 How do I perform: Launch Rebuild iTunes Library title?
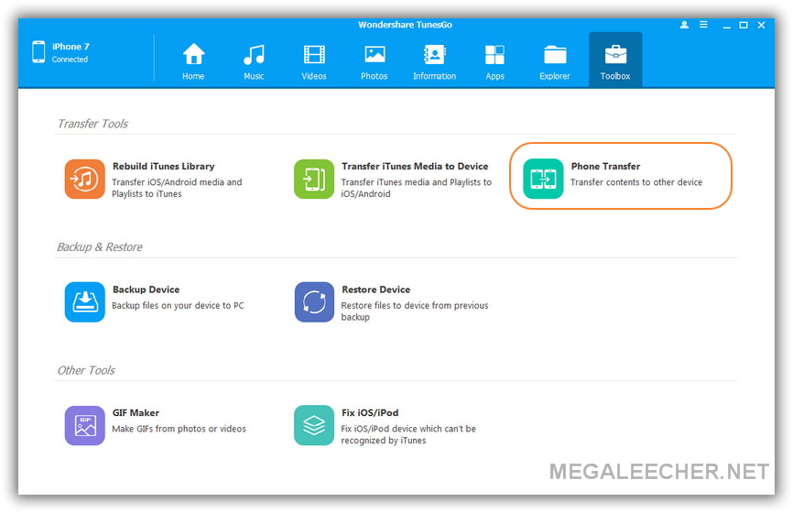[x=163, y=166]
